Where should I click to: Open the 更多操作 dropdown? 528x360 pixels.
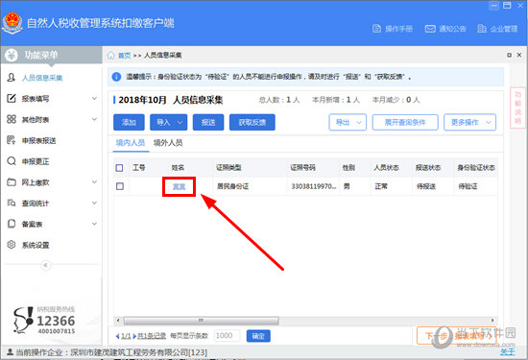(x=469, y=122)
